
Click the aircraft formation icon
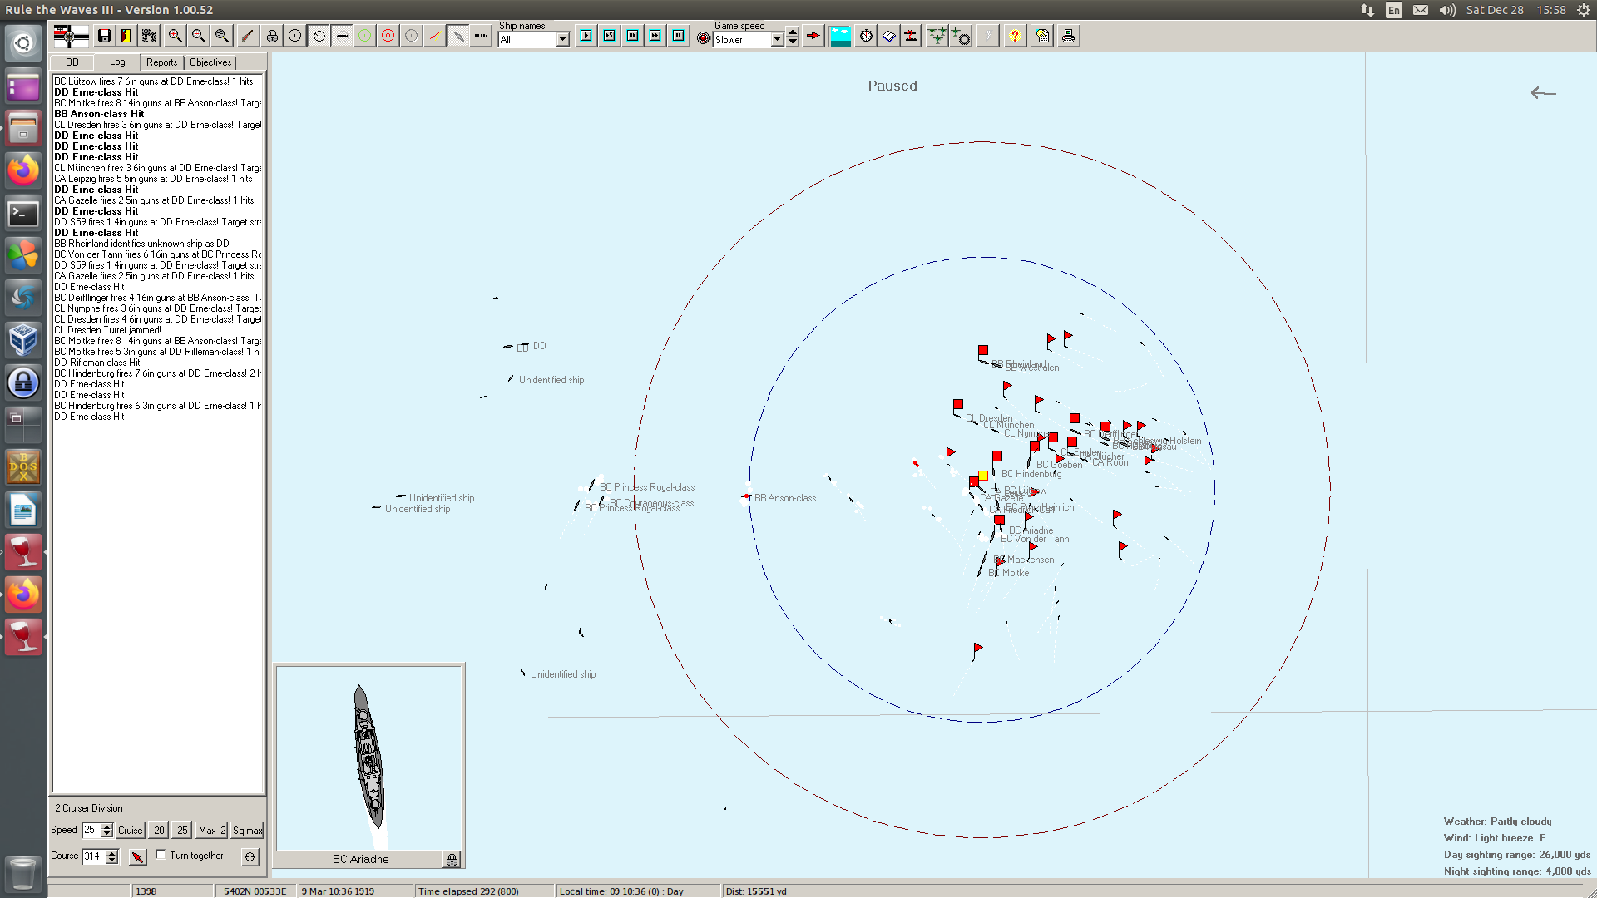937,36
